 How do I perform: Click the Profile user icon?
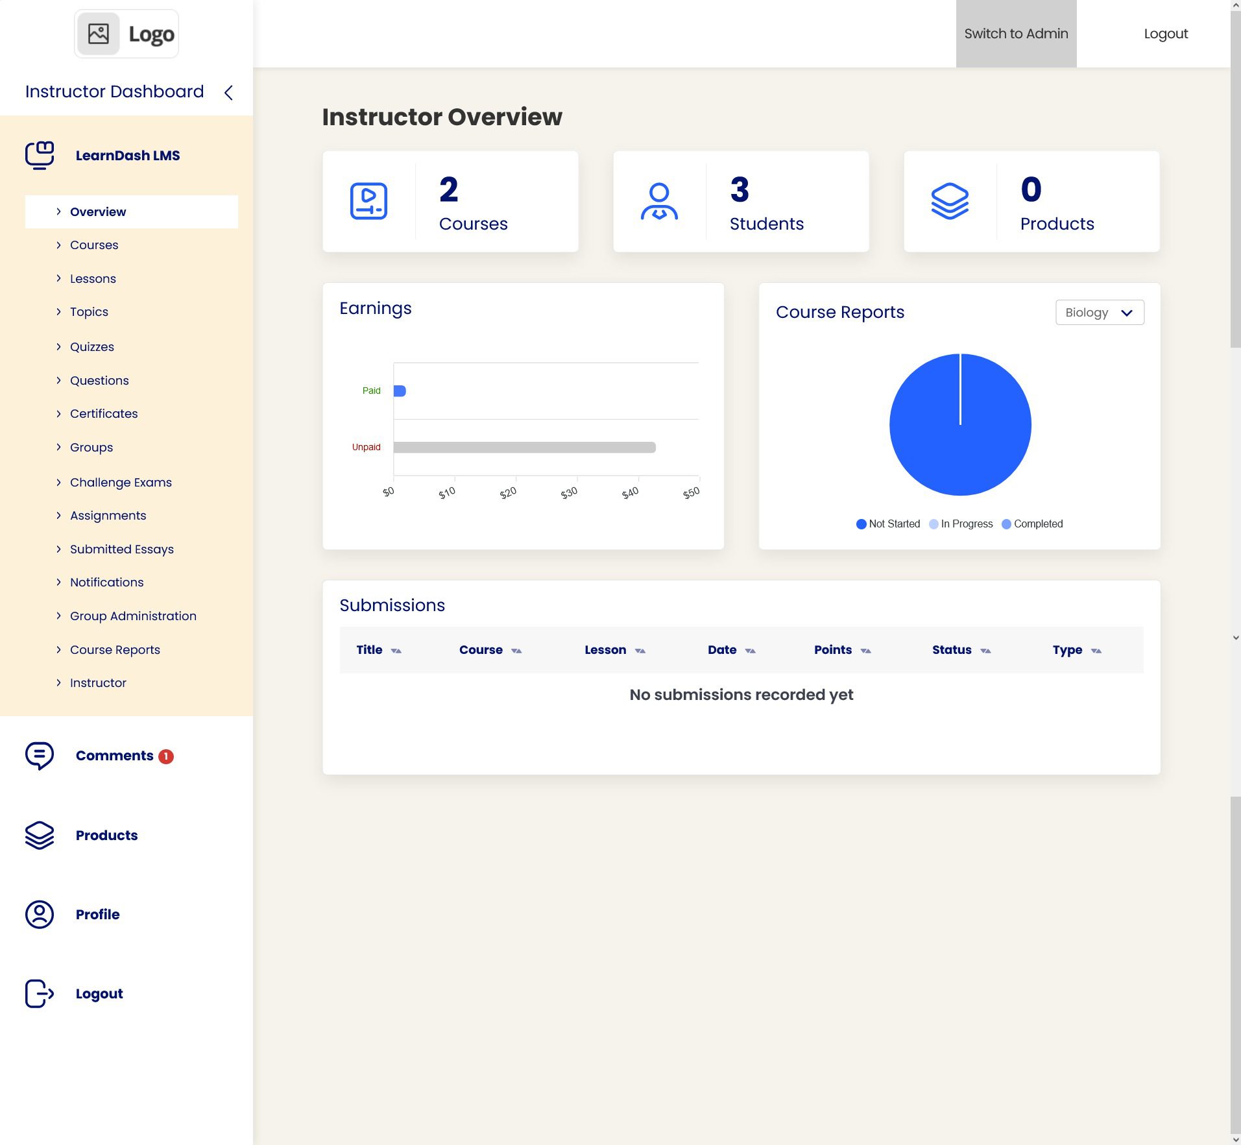tap(40, 915)
